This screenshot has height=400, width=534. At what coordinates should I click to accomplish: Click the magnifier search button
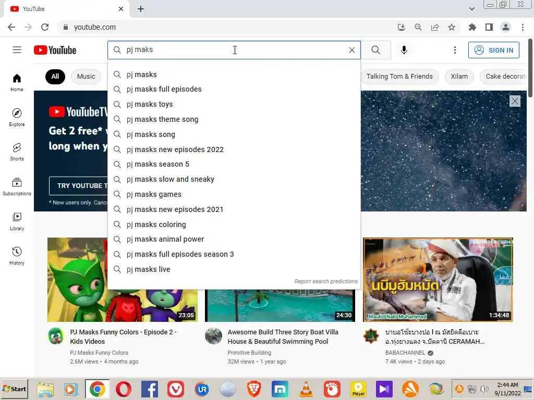click(x=375, y=50)
